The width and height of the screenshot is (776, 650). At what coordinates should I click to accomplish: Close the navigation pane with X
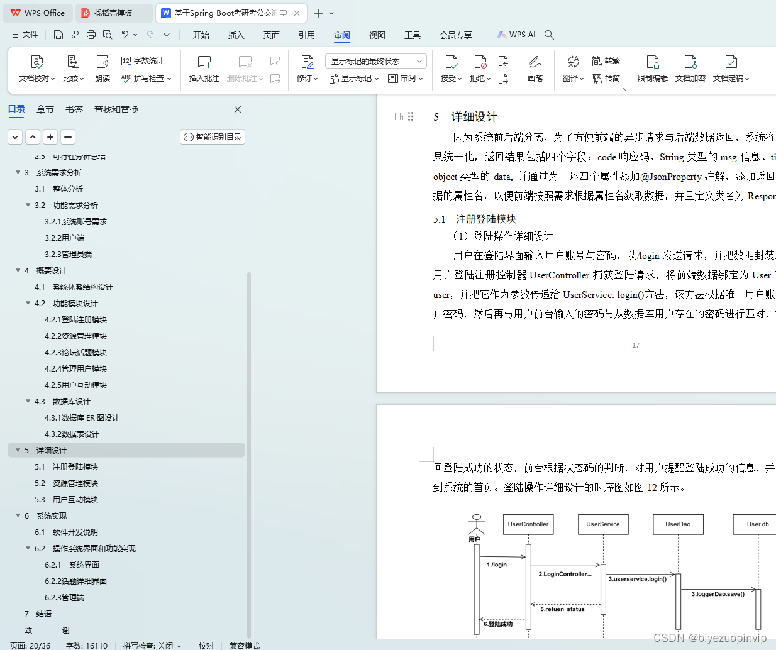[x=238, y=109]
